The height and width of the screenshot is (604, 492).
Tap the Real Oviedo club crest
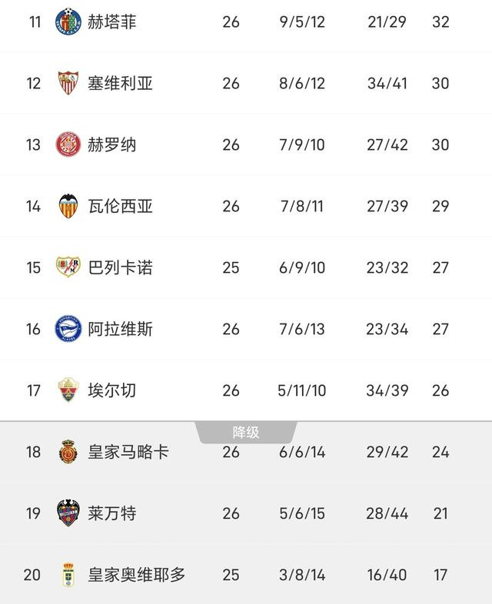(x=68, y=574)
